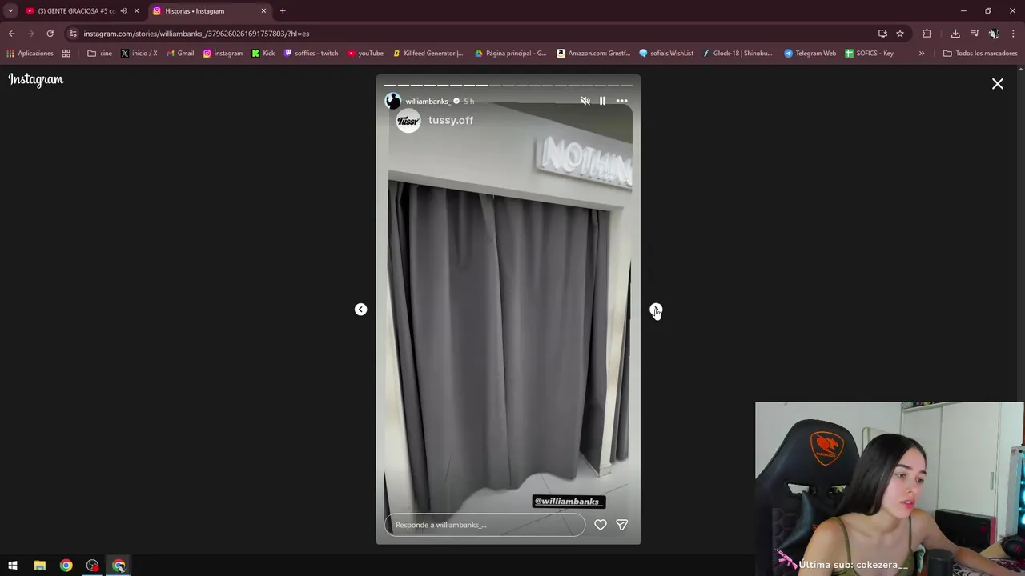This screenshot has height=576, width=1025.
Task: Open the OBS Studio taskbar icon
Action: 92,566
